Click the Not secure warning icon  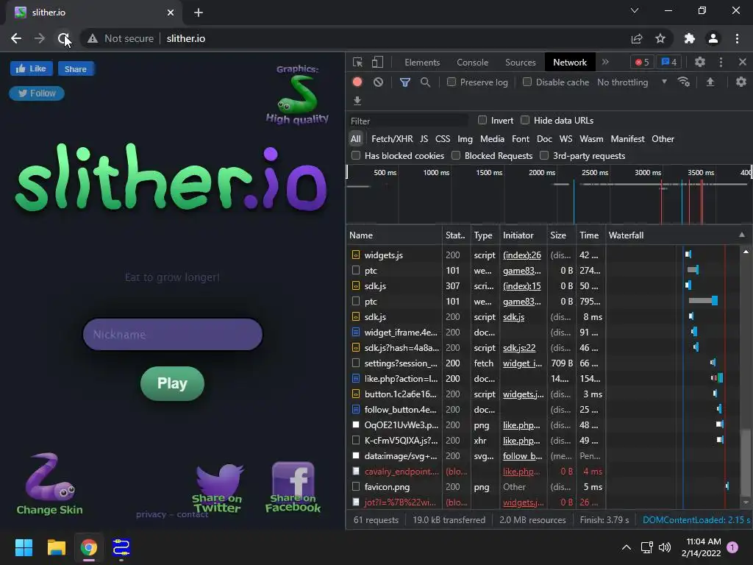(93, 38)
